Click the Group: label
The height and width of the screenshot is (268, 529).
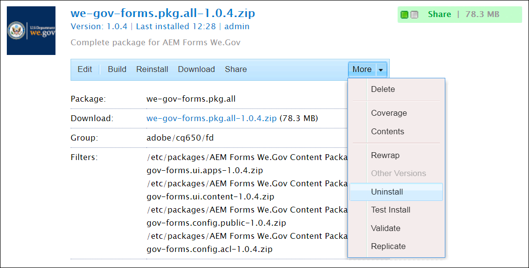[x=84, y=138]
